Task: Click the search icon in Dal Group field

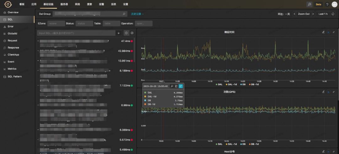Action: click(x=124, y=14)
